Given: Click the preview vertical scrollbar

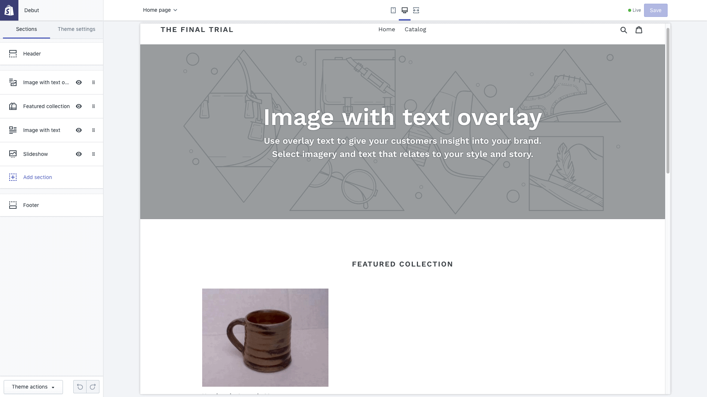Looking at the screenshot, I should [668, 100].
